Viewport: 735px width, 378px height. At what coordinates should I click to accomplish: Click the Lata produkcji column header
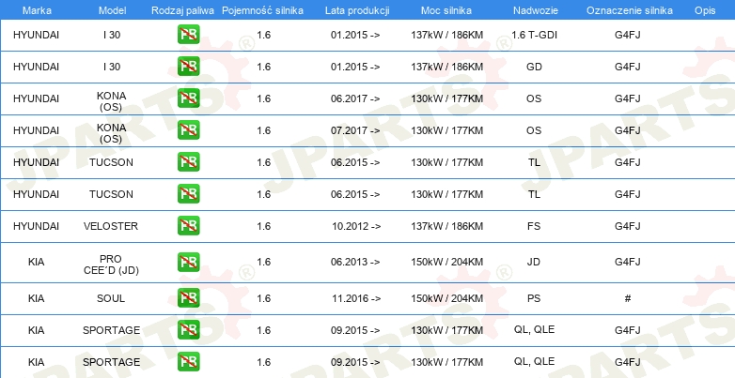357,10
